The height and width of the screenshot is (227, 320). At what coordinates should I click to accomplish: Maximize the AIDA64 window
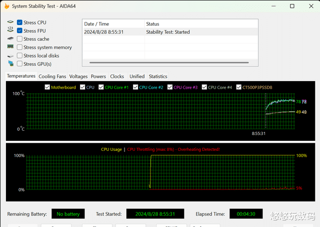pyautogui.click(x=292, y=6)
